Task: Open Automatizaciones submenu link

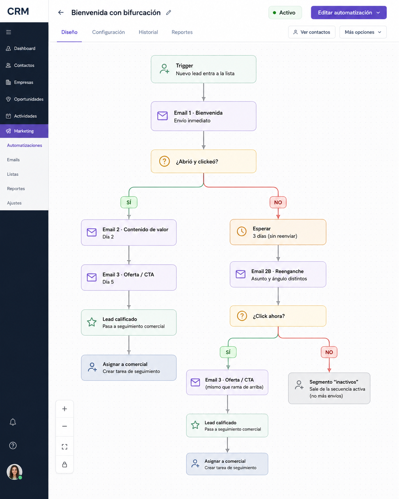Action: (25, 145)
